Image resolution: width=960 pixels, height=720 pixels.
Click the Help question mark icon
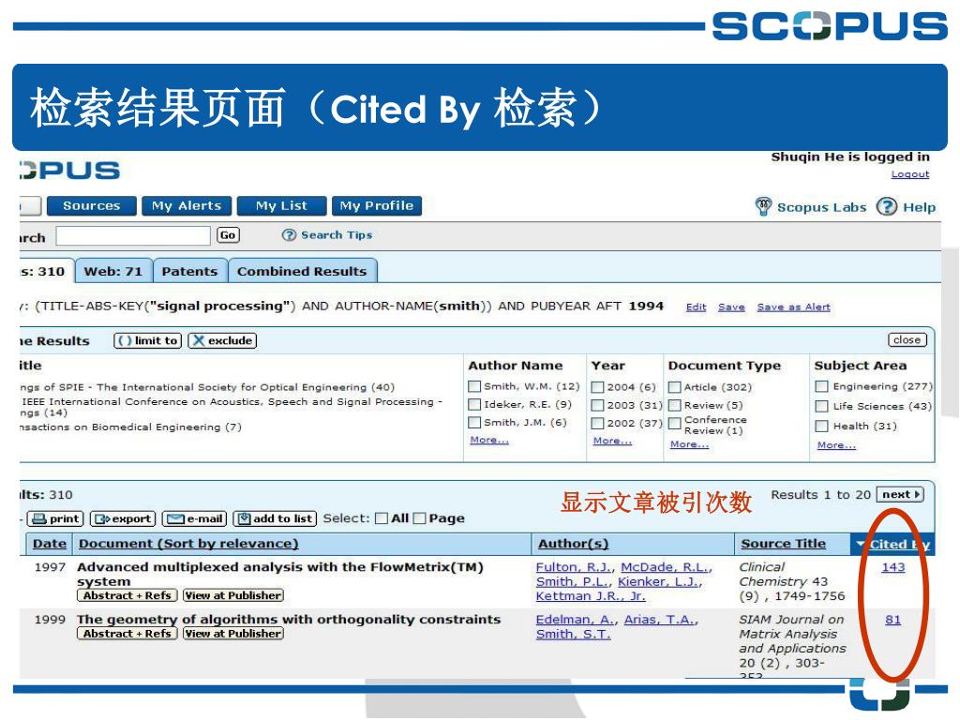click(x=886, y=207)
